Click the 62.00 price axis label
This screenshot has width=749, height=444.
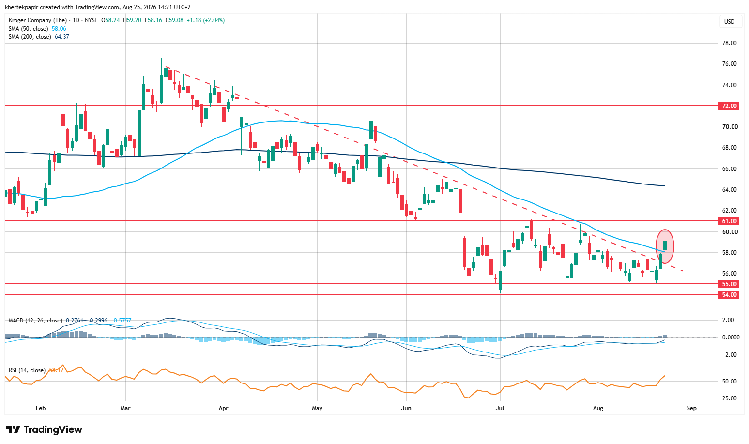(x=730, y=211)
